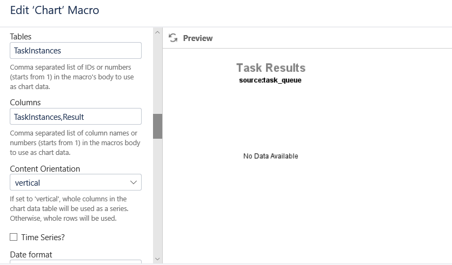This screenshot has height=265, width=452.
Task: Enable the Time Series checkbox
Action: 14,237
